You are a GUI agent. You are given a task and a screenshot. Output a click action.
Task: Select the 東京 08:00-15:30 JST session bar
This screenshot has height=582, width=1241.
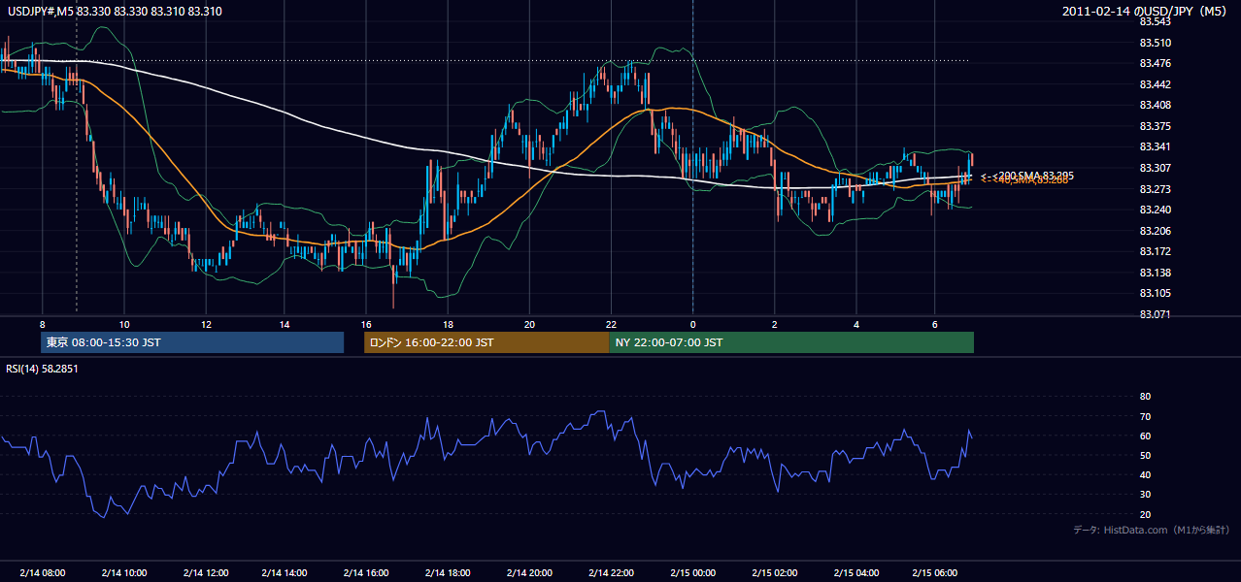click(192, 342)
